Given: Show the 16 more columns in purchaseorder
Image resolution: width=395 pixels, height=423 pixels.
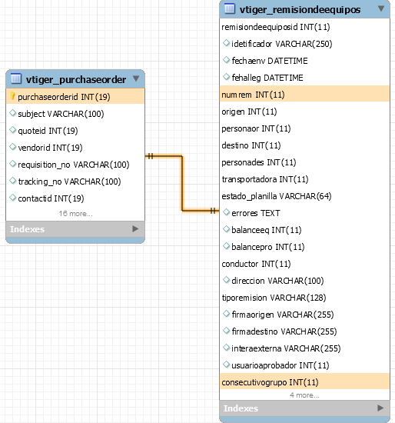Looking at the screenshot, I should [76, 214].
